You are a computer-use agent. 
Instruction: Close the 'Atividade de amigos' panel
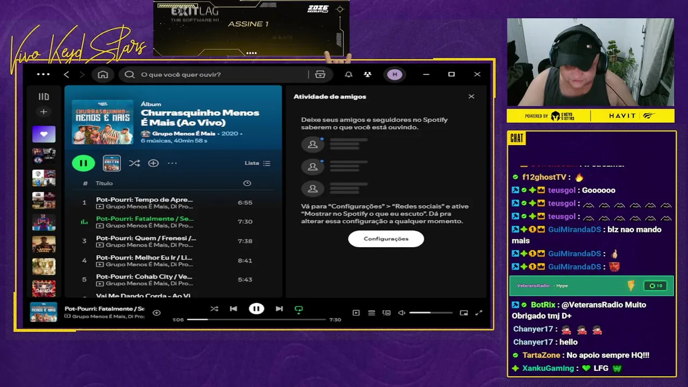click(471, 97)
